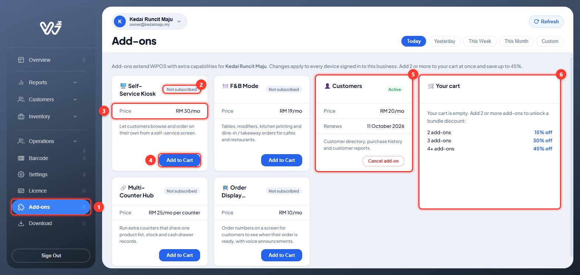This screenshot has width=580, height=275.
Task: Toggle the pin next to Licence
Action: pyautogui.click(x=84, y=191)
